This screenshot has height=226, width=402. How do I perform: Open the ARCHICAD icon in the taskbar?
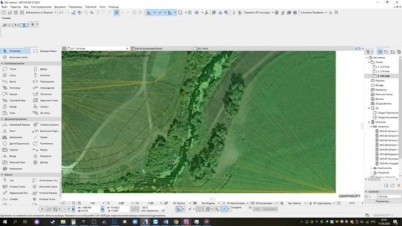pyautogui.click(x=145, y=222)
